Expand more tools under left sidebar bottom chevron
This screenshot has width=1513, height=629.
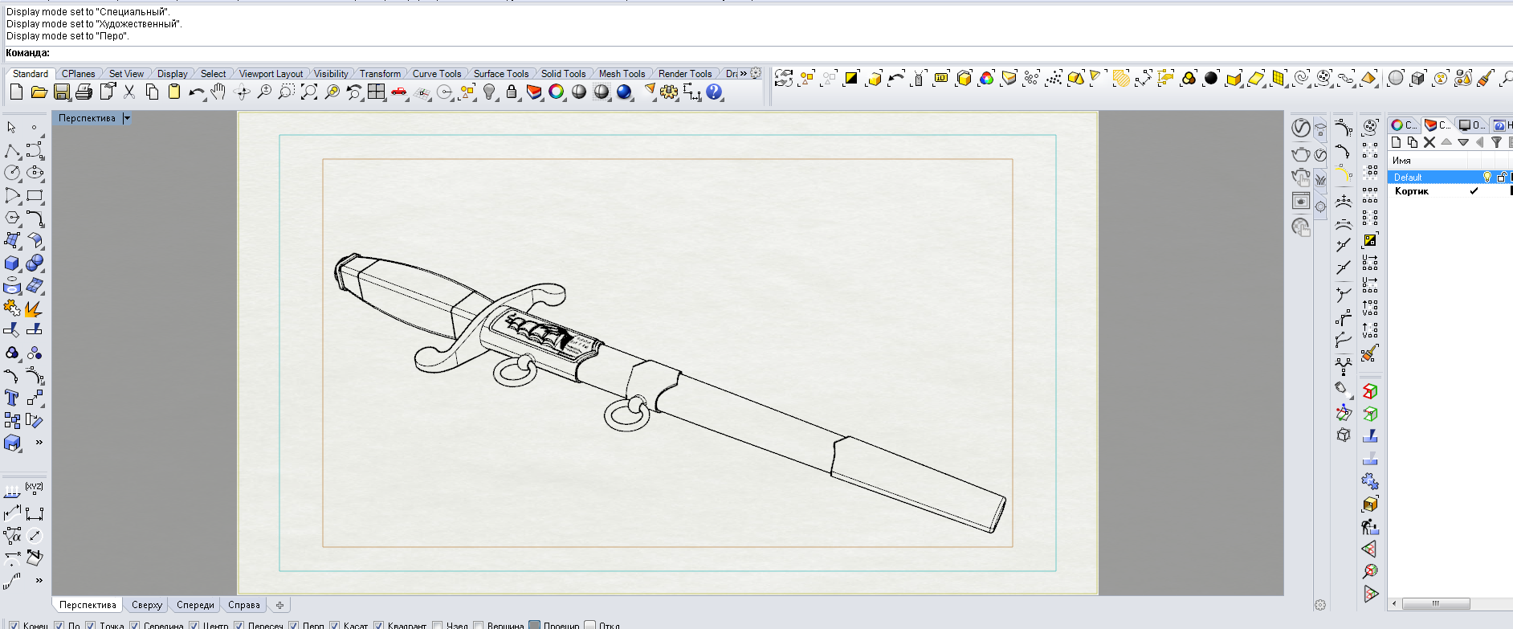point(39,580)
